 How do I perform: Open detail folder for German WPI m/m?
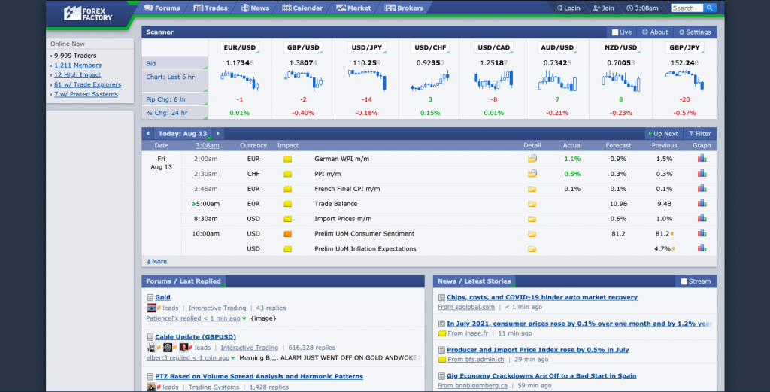click(x=532, y=159)
